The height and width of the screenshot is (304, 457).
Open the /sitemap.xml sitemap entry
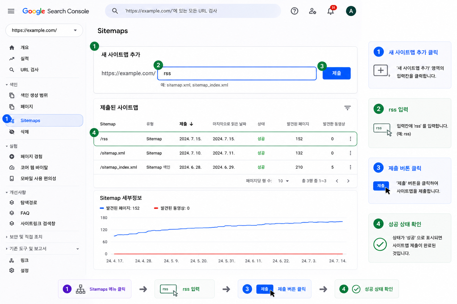(112, 153)
